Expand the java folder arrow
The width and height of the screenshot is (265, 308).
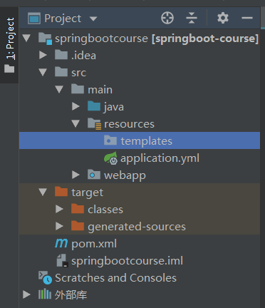[x=76, y=106]
